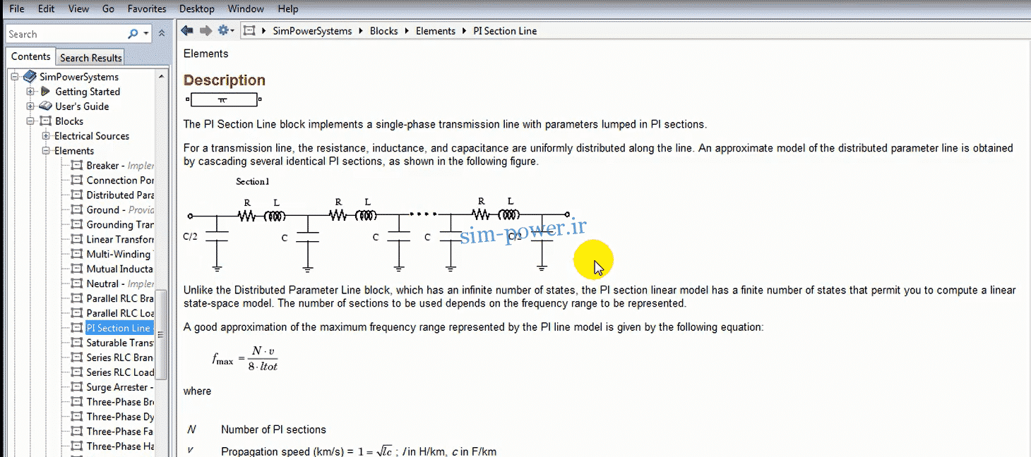Open the Desktop menu
The width and height of the screenshot is (1031, 457).
pyautogui.click(x=196, y=9)
